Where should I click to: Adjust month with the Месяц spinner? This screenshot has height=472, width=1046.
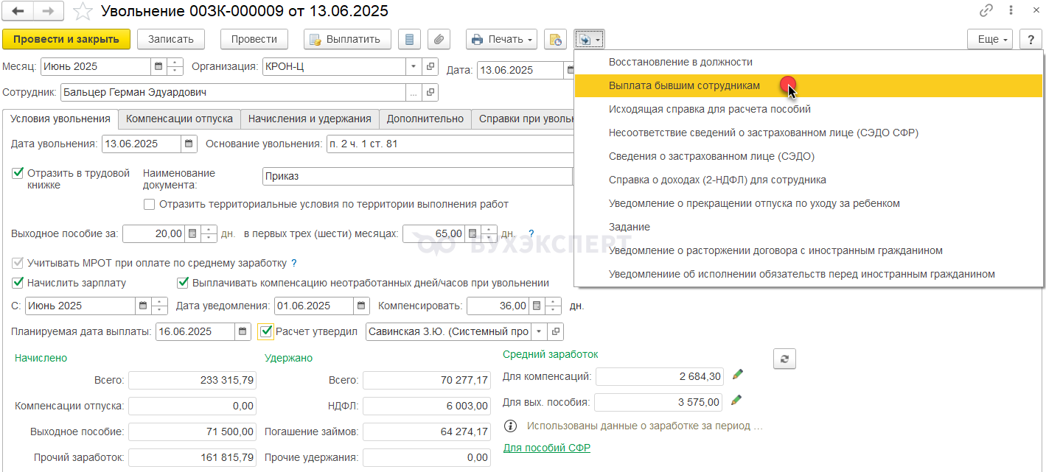pos(175,66)
